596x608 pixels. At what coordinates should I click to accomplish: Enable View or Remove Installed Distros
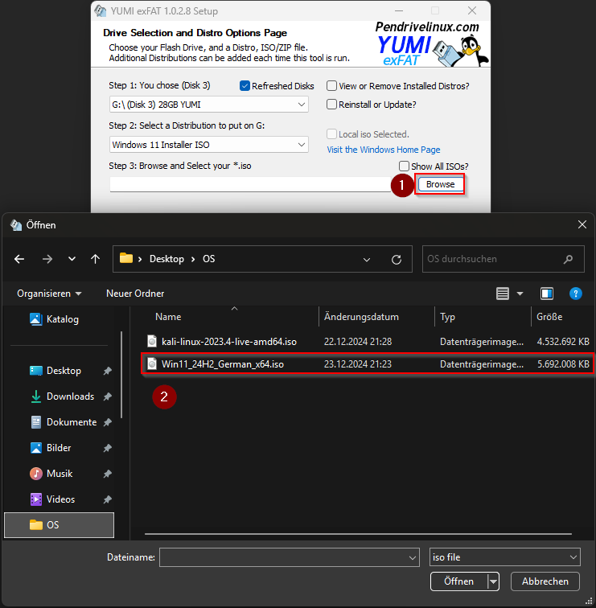click(x=331, y=86)
